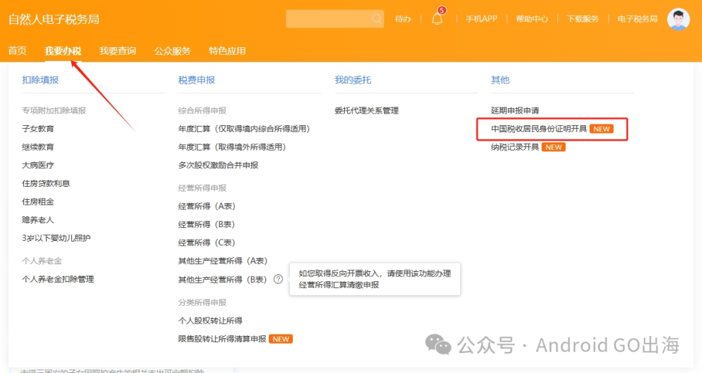The height and width of the screenshot is (373, 702).
Task: Open the 公众服务 tab
Action: click(x=172, y=51)
